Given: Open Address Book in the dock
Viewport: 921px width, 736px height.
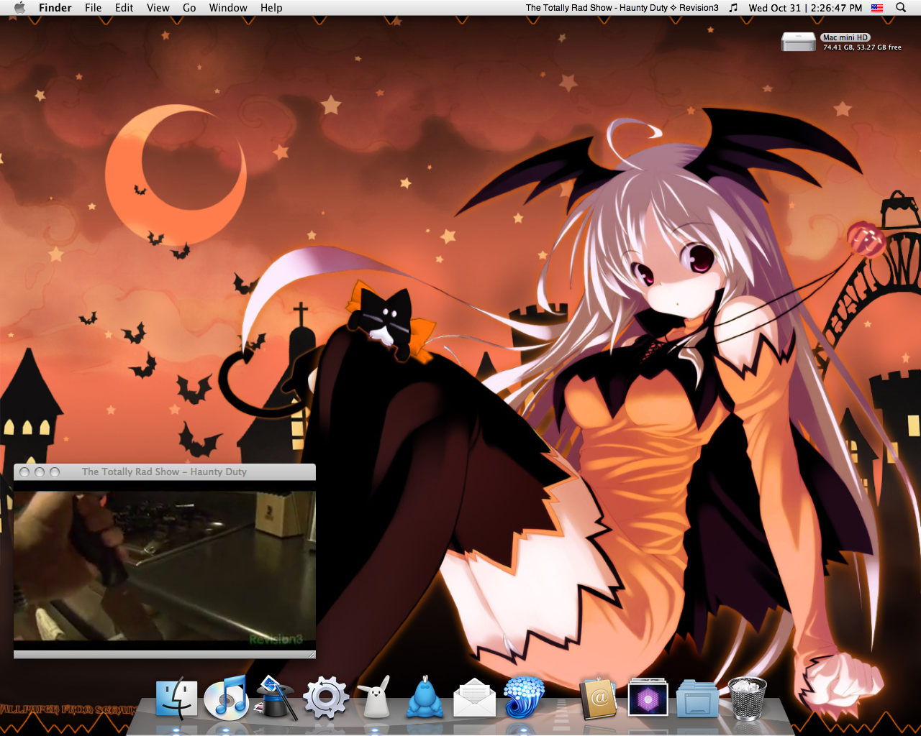Looking at the screenshot, I should pyautogui.click(x=599, y=698).
